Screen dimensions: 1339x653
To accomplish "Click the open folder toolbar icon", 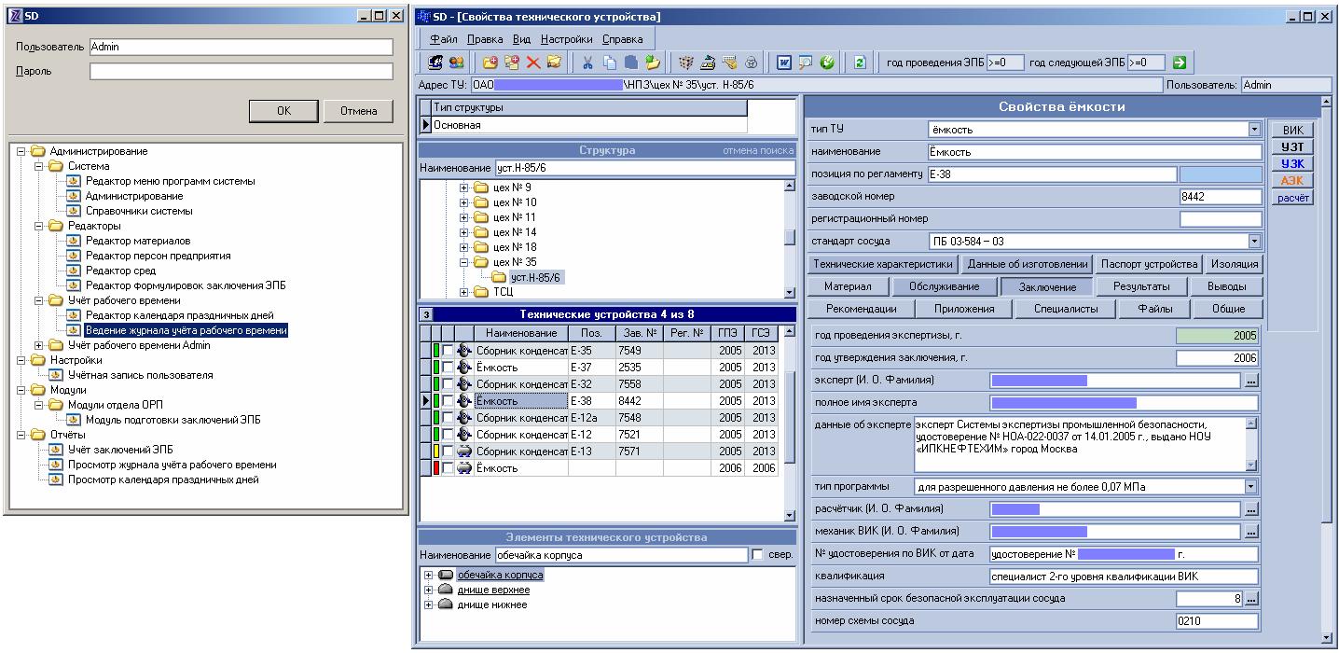I will [555, 63].
